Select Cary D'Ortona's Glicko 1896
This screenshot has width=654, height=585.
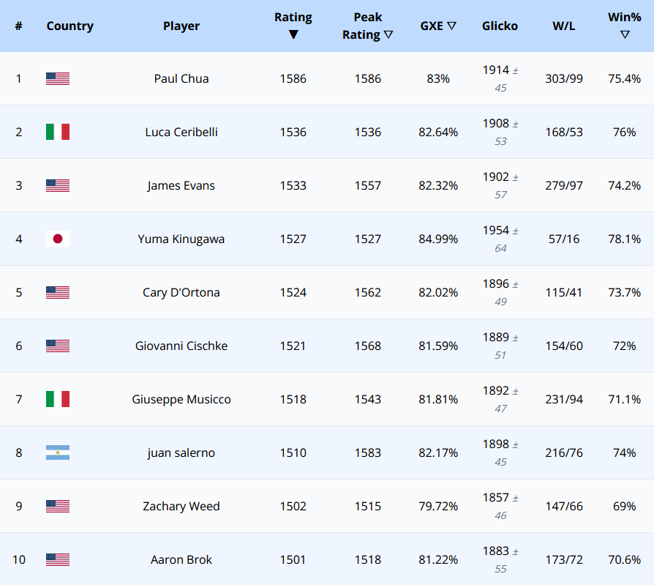point(495,284)
